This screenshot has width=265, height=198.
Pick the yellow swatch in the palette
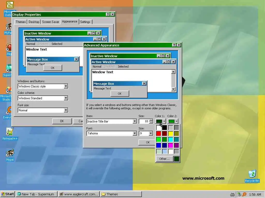(x=171, y=134)
